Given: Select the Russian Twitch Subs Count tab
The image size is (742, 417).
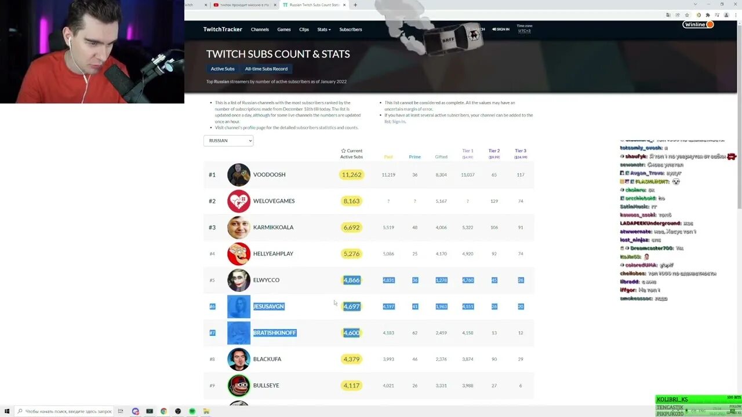Looking at the screenshot, I should [315, 5].
